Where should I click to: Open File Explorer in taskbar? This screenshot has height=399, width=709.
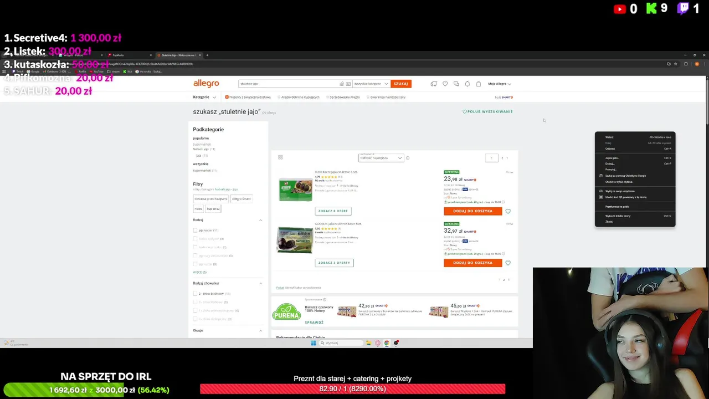pyautogui.click(x=368, y=343)
